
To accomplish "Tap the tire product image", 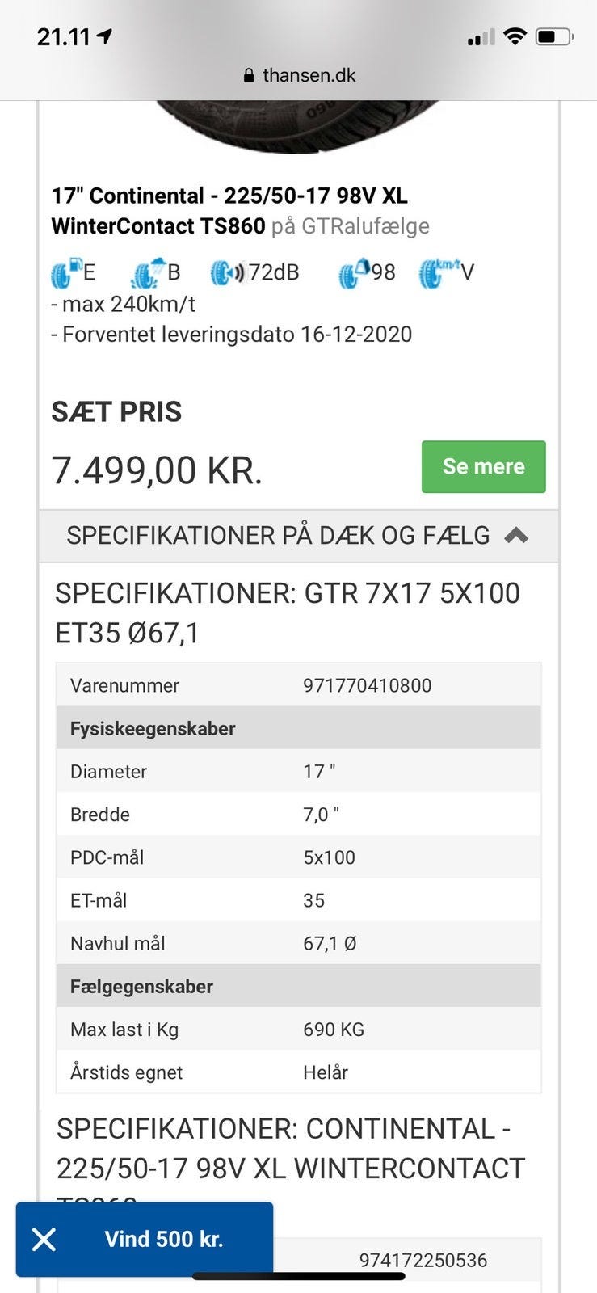I will tap(297, 126).
